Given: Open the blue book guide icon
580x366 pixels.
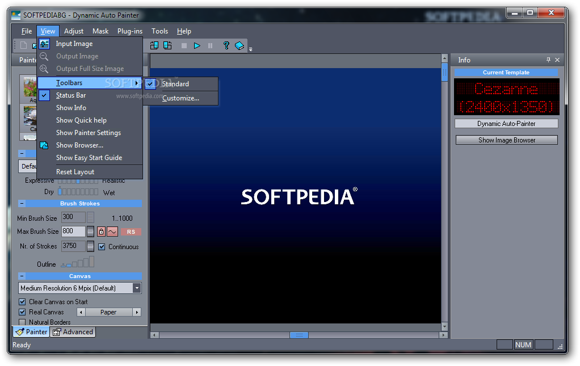Looking at the screenshot, I should coord(239,45).
